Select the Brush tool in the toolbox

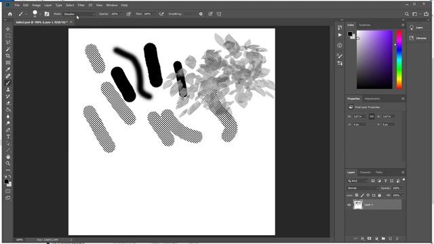(8, 83)
